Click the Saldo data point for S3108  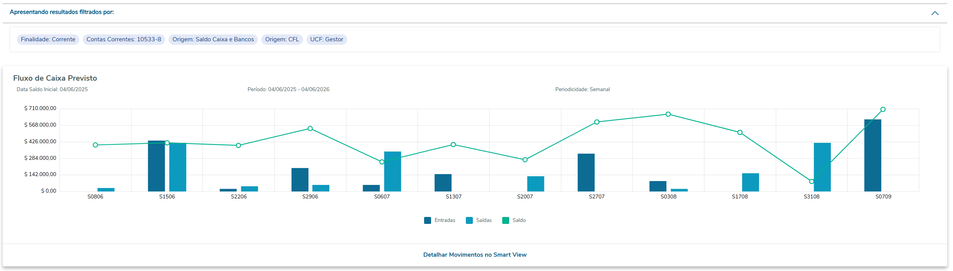(x=811, y=181)
